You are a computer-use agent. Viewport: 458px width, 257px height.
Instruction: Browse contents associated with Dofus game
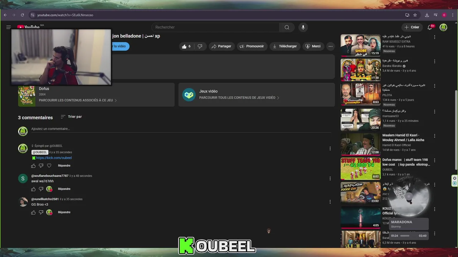[78, 100]
